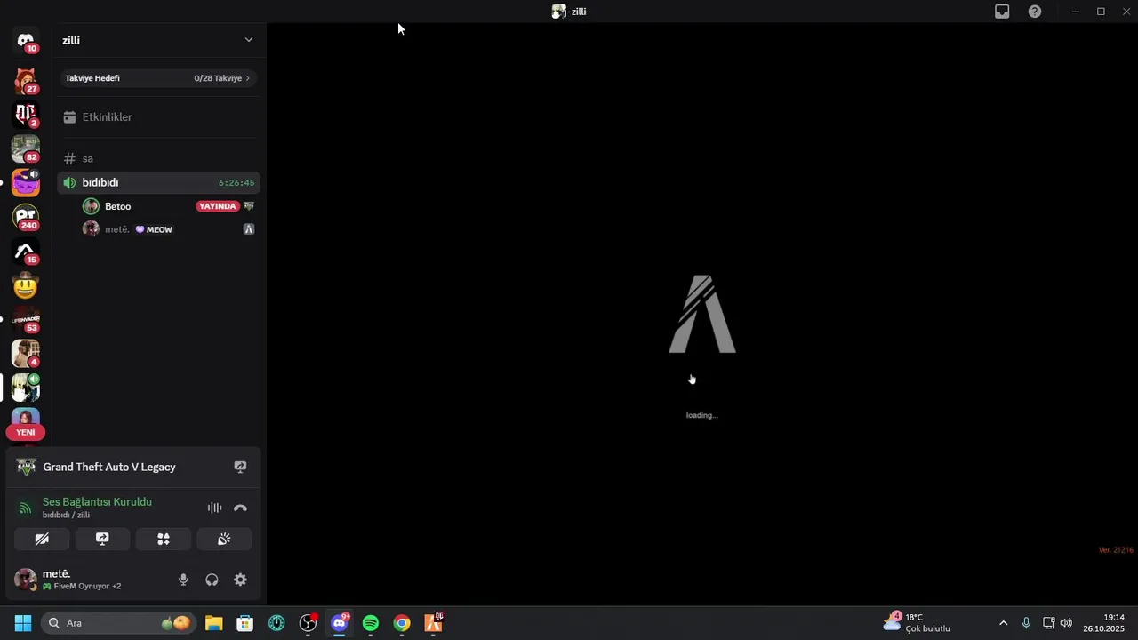The height and width of the screenshot is (640, 1138).
Task: Select the bıdıbıdı voice channel
Action: [x=158, y=182]
